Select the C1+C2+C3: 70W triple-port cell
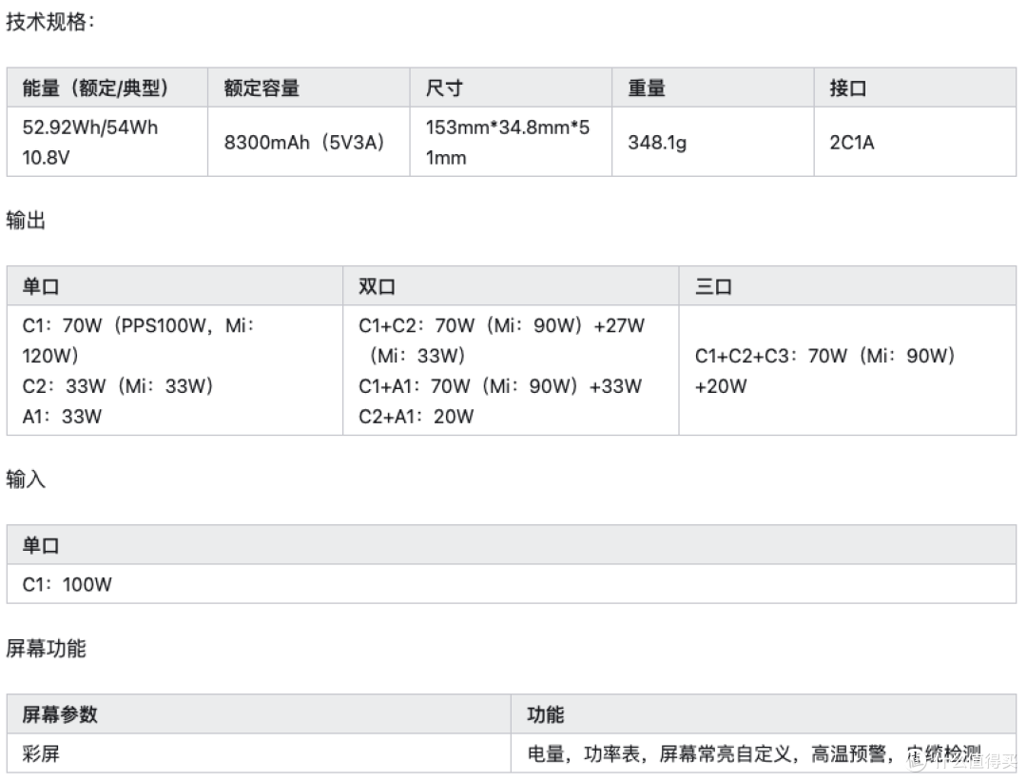 click(x=847, y=370)
